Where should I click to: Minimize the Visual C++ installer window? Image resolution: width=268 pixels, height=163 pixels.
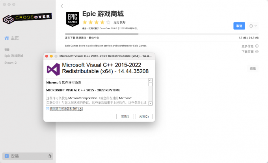pos(51,56)
